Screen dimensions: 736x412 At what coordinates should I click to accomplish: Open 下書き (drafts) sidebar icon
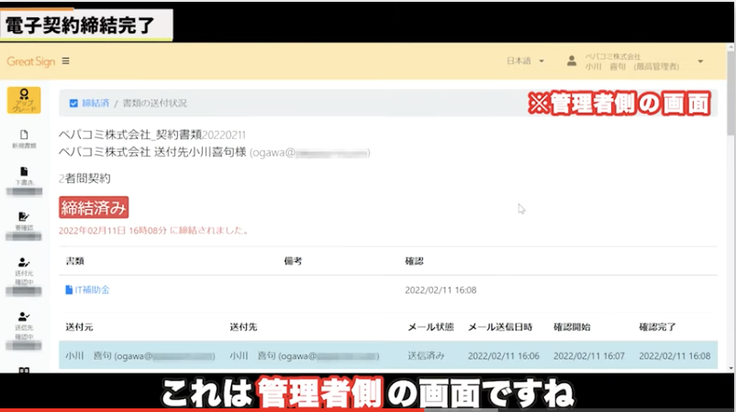tap(23, 176)
